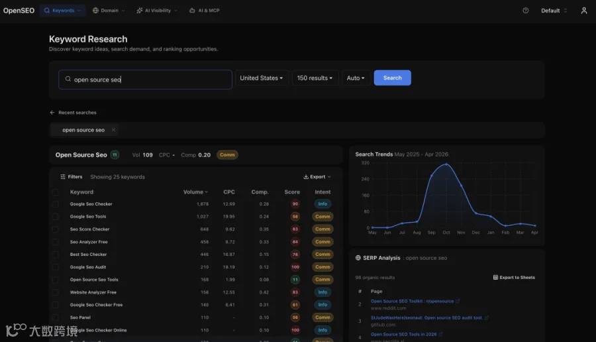The height and width of the screenshot is (342, 596).
Task: Open the AI Visibility menu
Action: pos(157,11)
